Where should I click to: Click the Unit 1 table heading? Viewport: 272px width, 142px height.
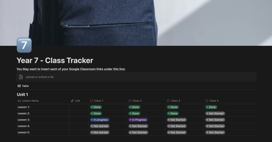tap(22, 94)
